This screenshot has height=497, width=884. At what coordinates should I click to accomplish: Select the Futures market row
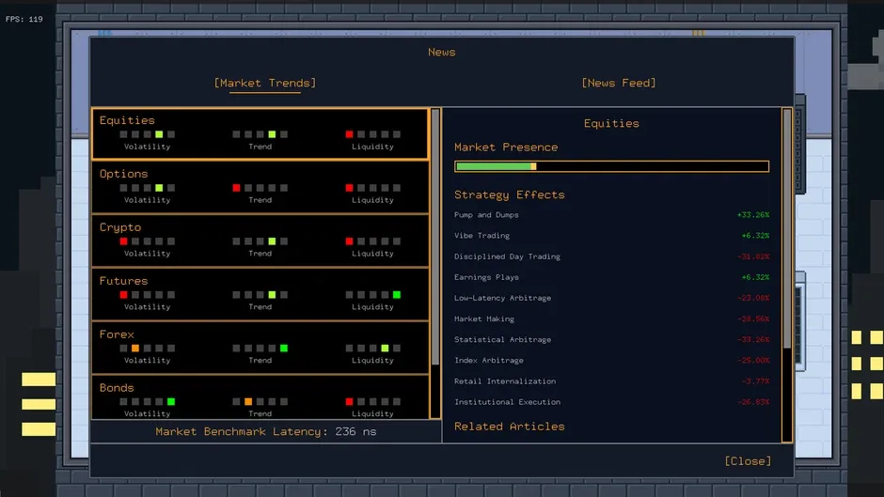(260, 294)
